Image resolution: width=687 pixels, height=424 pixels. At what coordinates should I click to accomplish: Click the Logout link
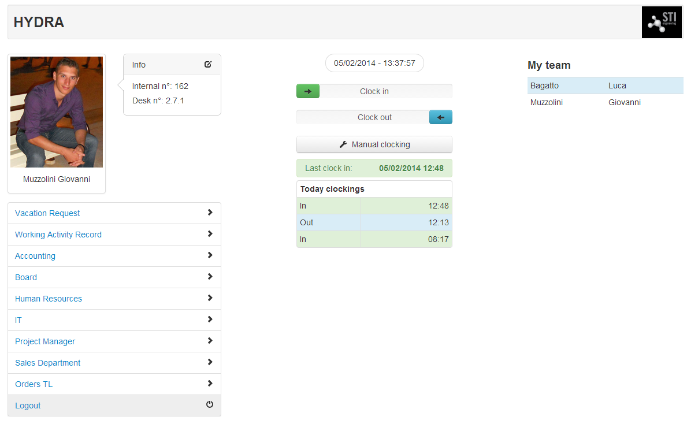point(28,406)
